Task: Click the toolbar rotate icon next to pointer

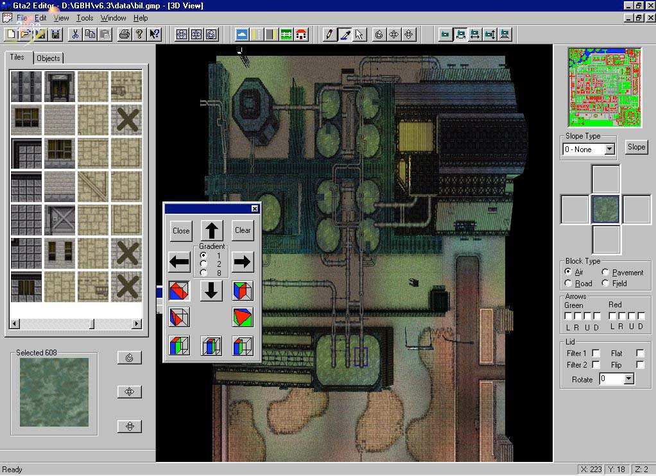Action: [379, 34]
